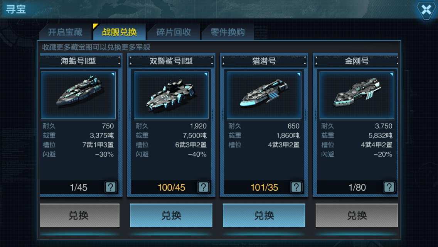The height and width of the screenshot is (247, 438).
Task: Redeem 双髻鲨号II型 with 兑换 button
Action: (171, 215)
